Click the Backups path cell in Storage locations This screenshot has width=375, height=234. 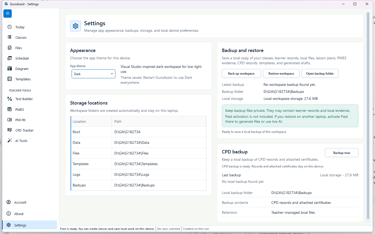tap(159, 185)
